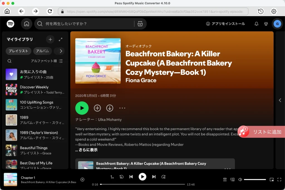The image size is (285, 190).
Task: Click the Spotify logo
Action: (x=11, y=24)
